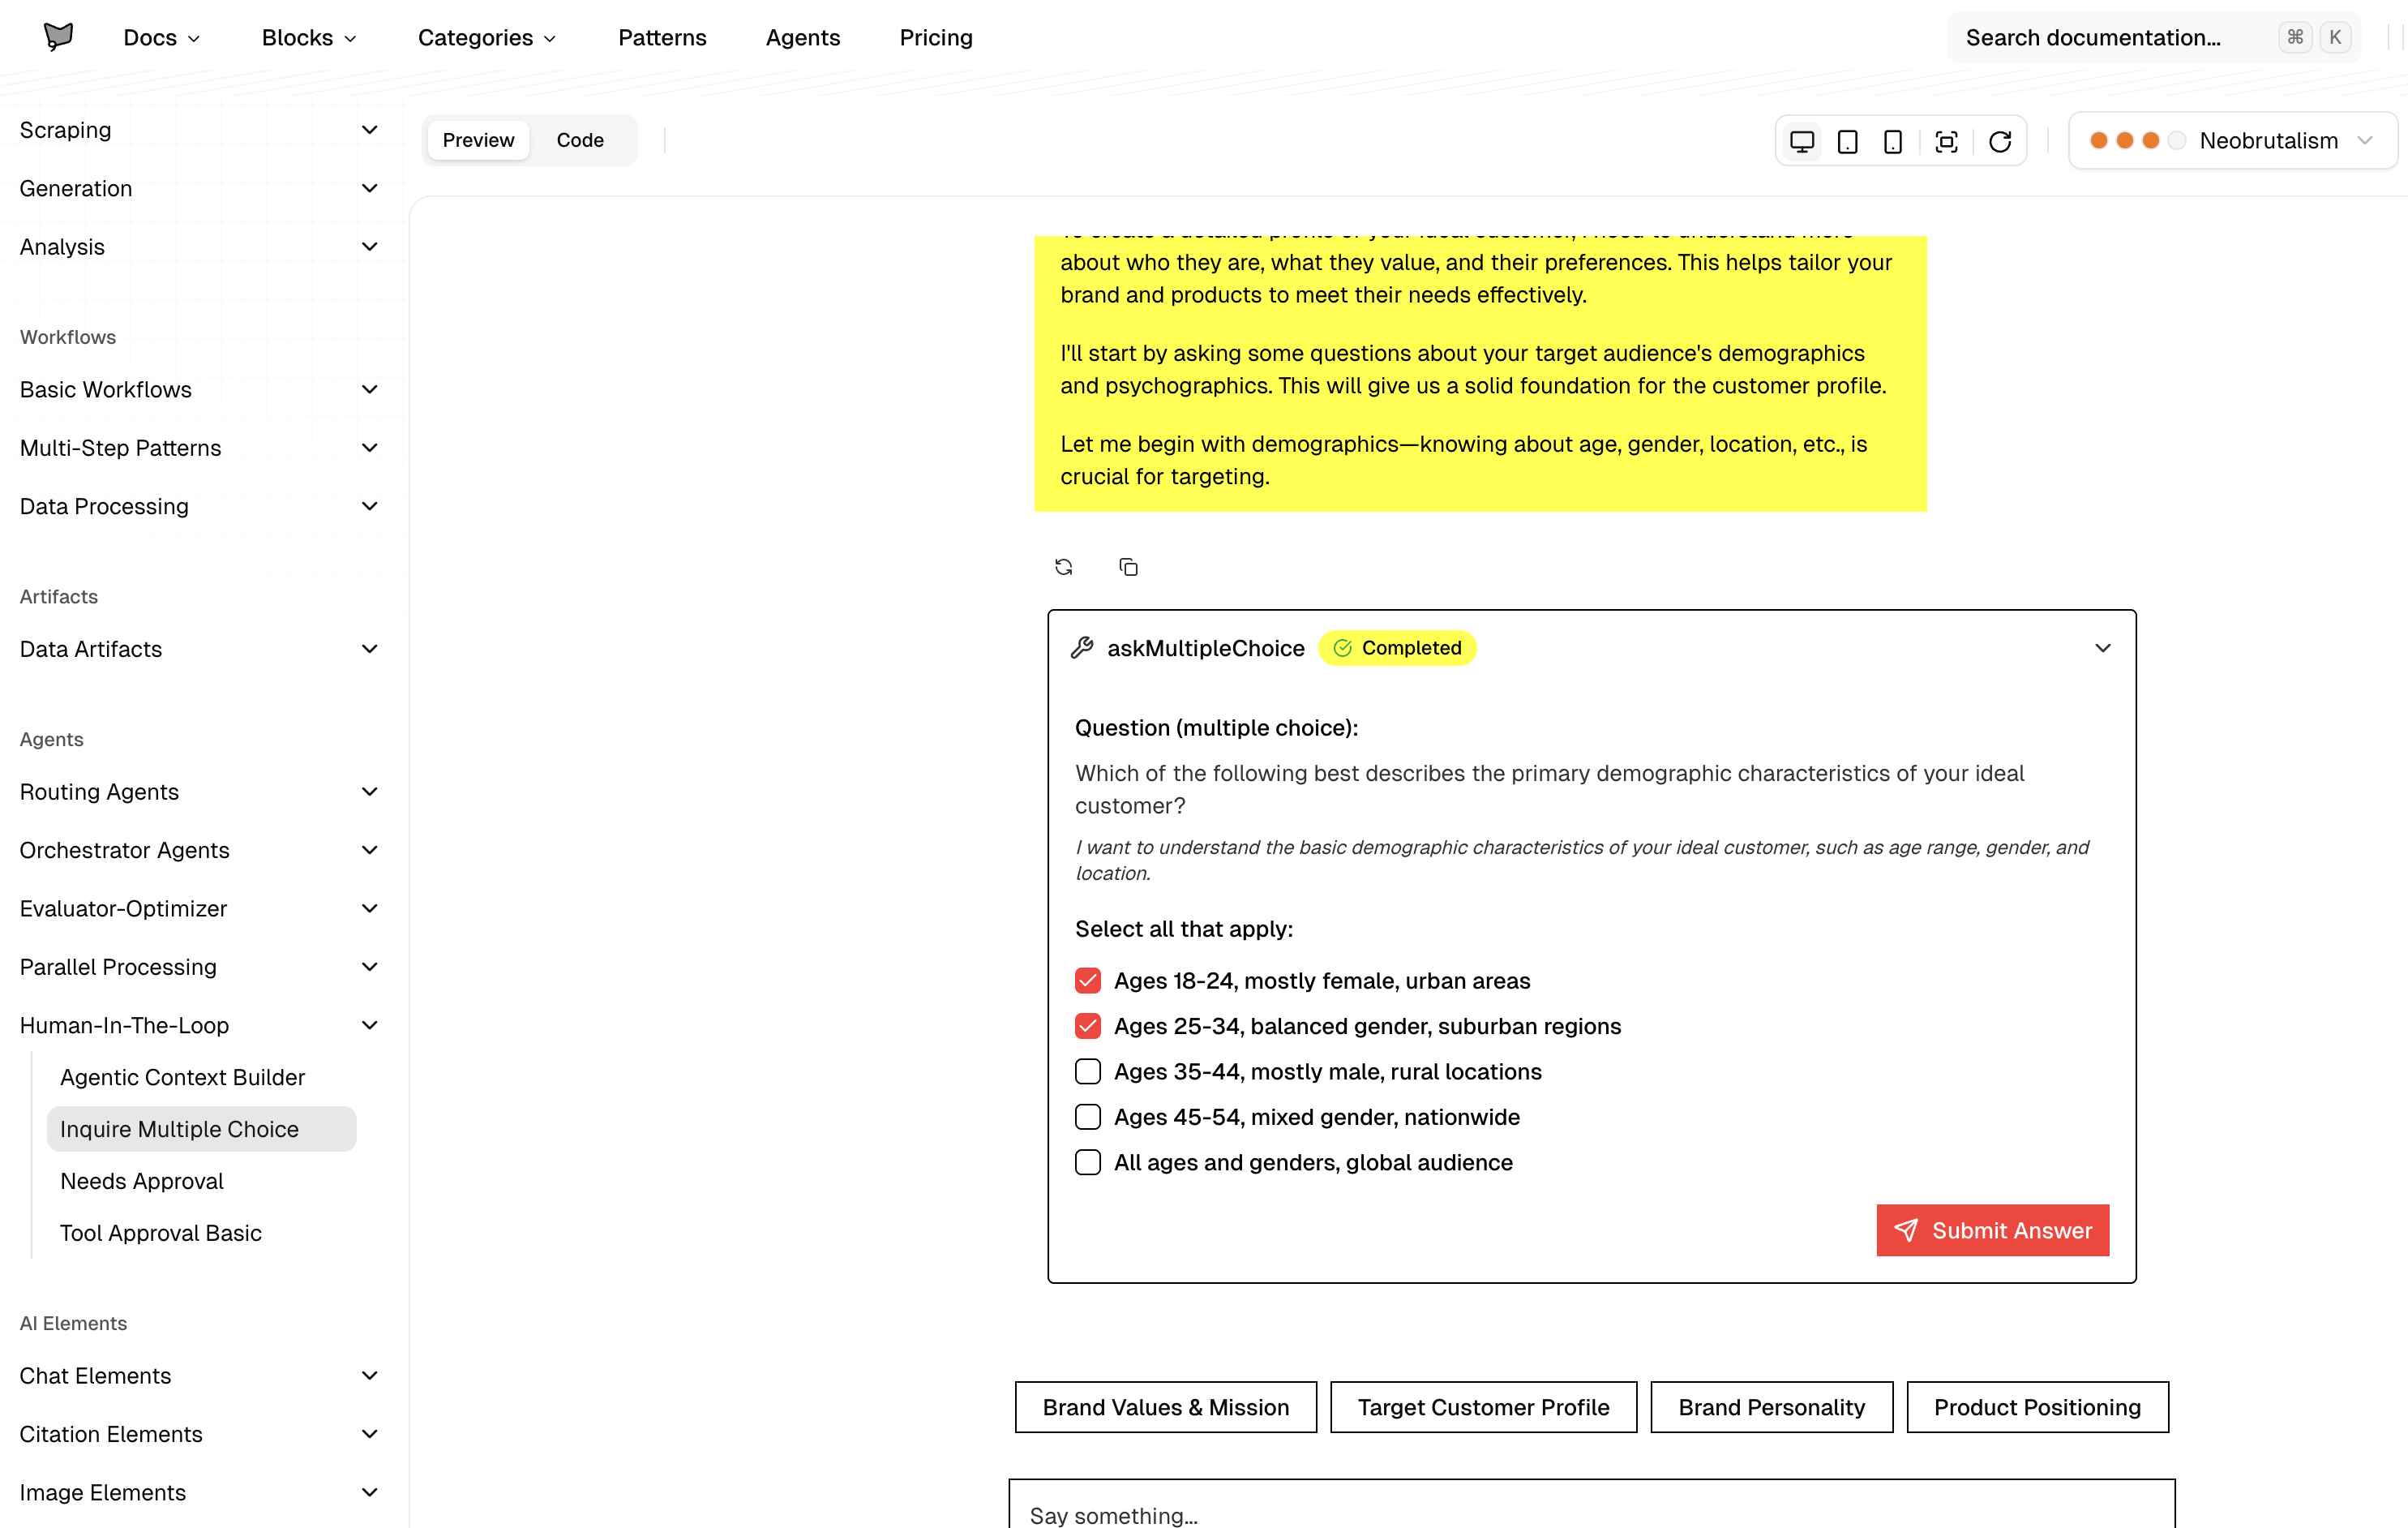
Task: Collapse the Human-In-The-Loop section
Action: click(199, 1024)
